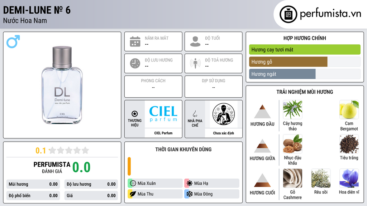Image resolution: width=367 pixels, height=206 pixels.
Task: Select the Mùa Đông season chip
Action: tap(212, 194)
